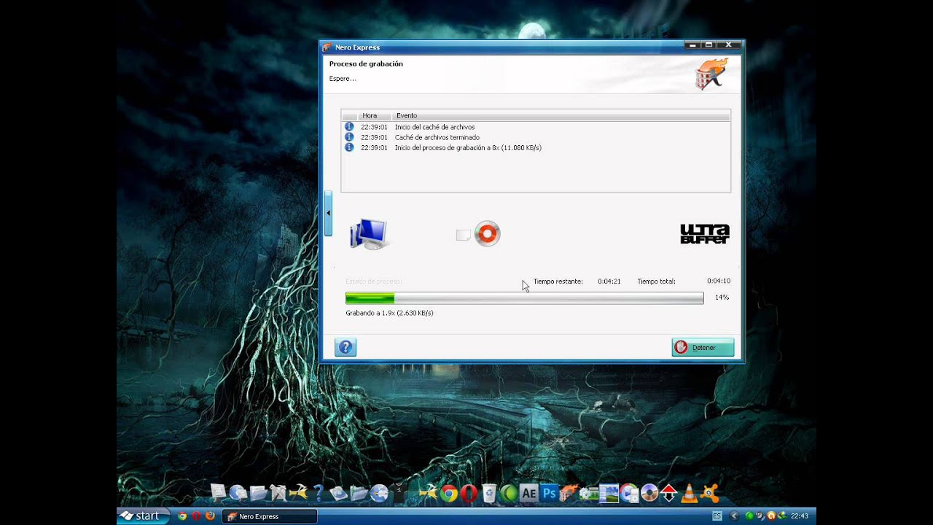The image size is (933, 525).
Task: Launch Firefox from the quick launch bar
Action: click(x=210, y=516)
